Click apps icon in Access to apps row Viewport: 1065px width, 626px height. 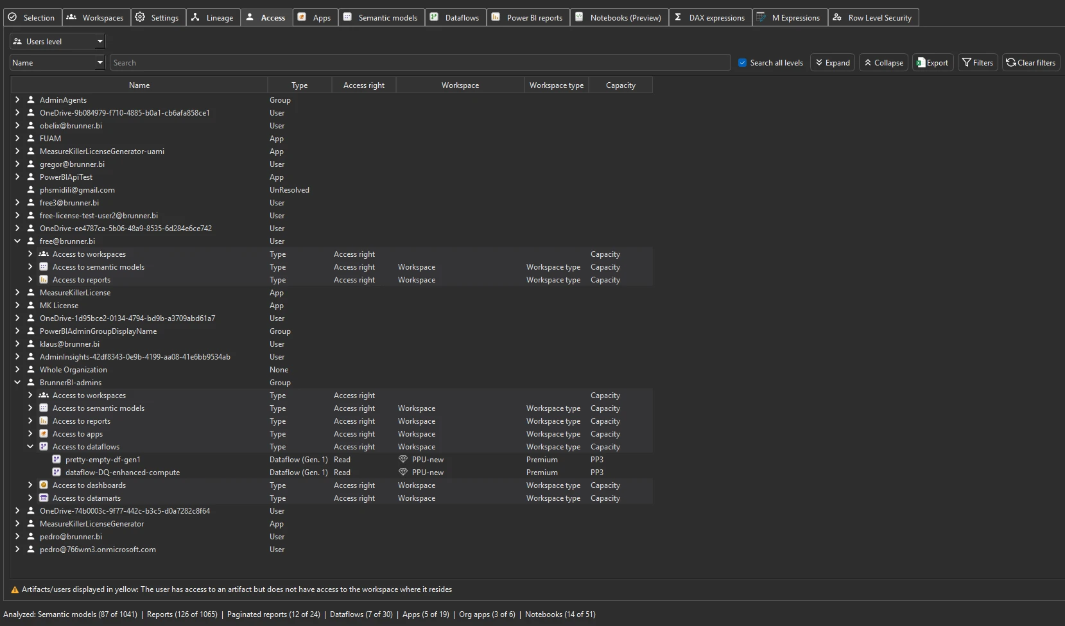[44, 433]
